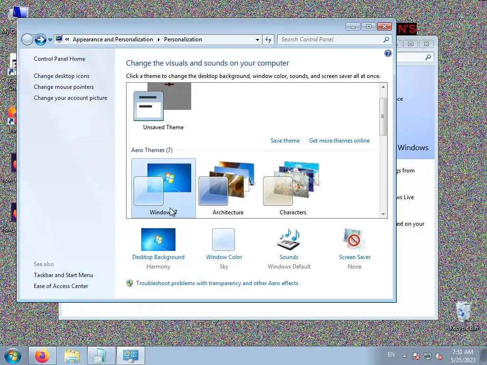Click Appearance and Personalization breadcrumb

113,39
